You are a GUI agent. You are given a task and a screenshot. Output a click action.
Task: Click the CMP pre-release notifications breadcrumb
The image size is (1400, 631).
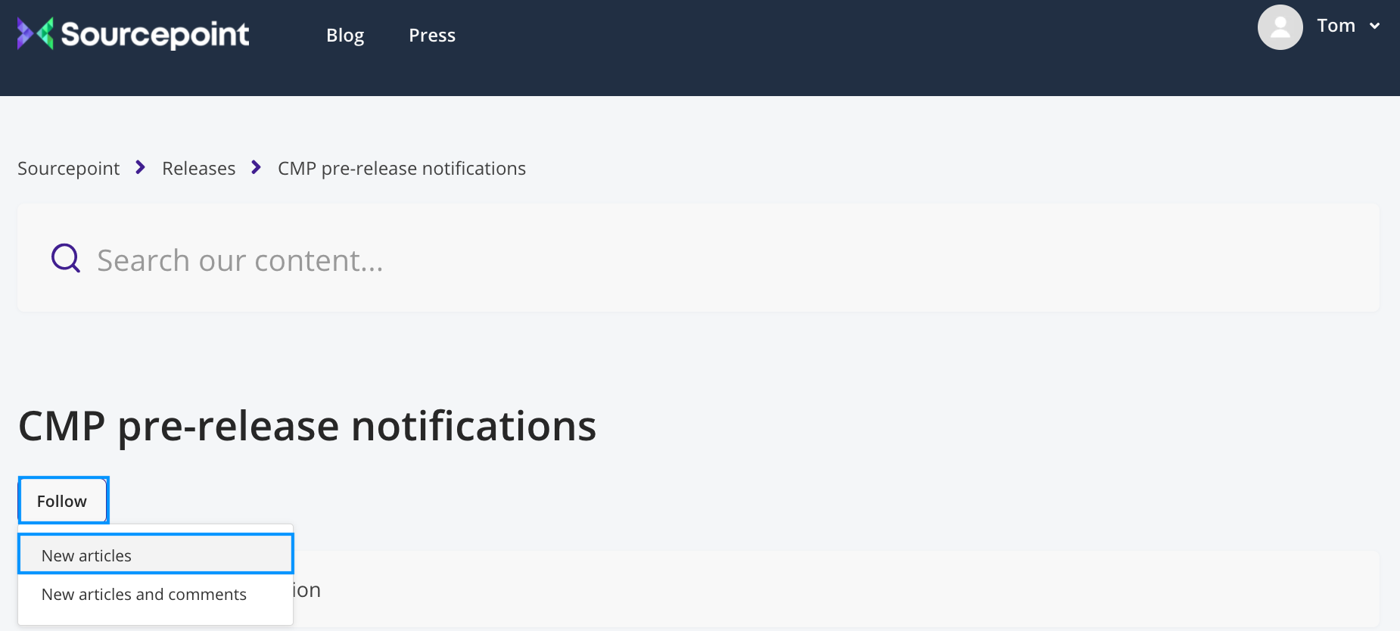click(401, 168)
